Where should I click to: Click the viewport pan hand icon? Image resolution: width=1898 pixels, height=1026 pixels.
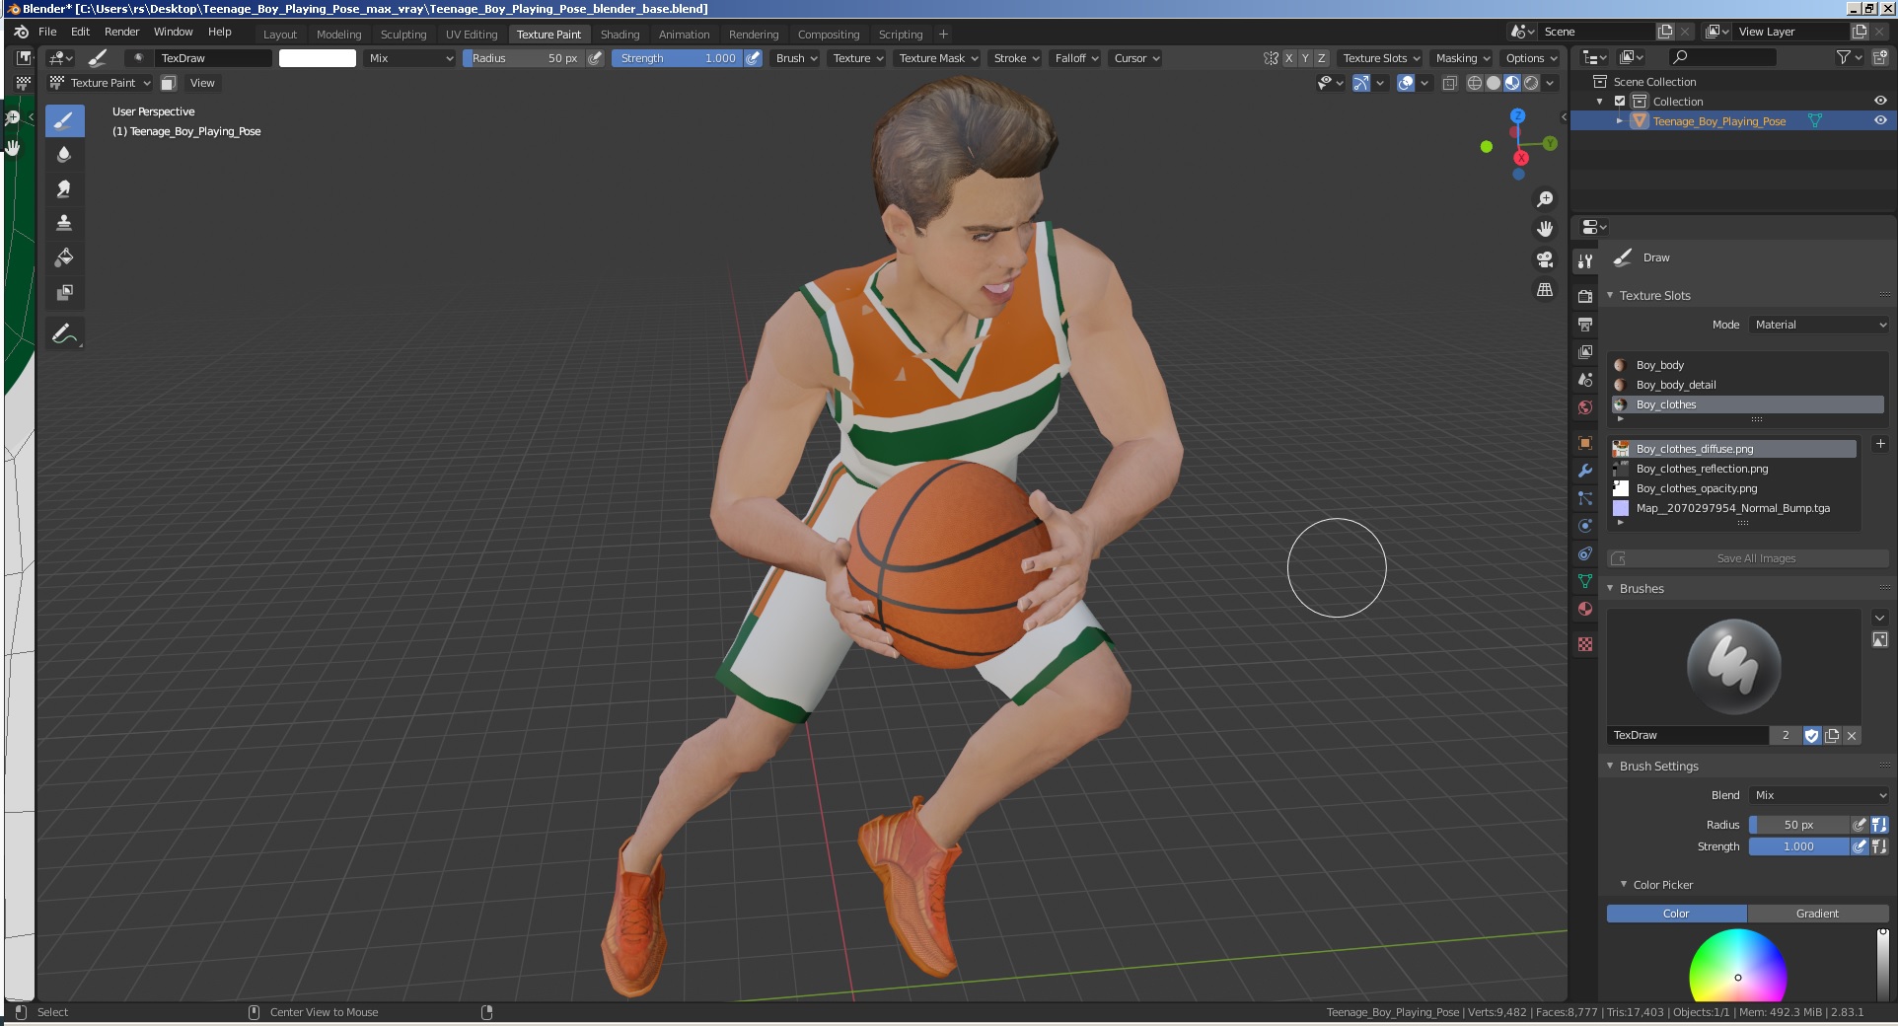click(1545, 229)
